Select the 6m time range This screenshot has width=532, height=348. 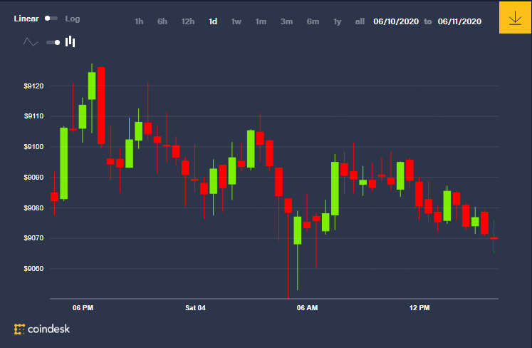313,21
